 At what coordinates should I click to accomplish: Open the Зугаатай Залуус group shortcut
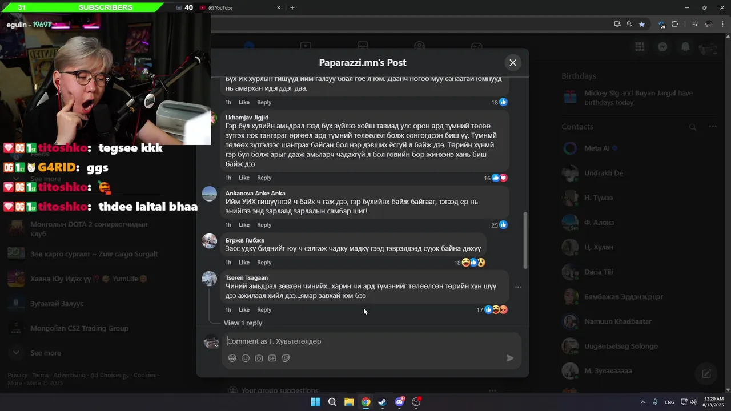click(57, 304)
